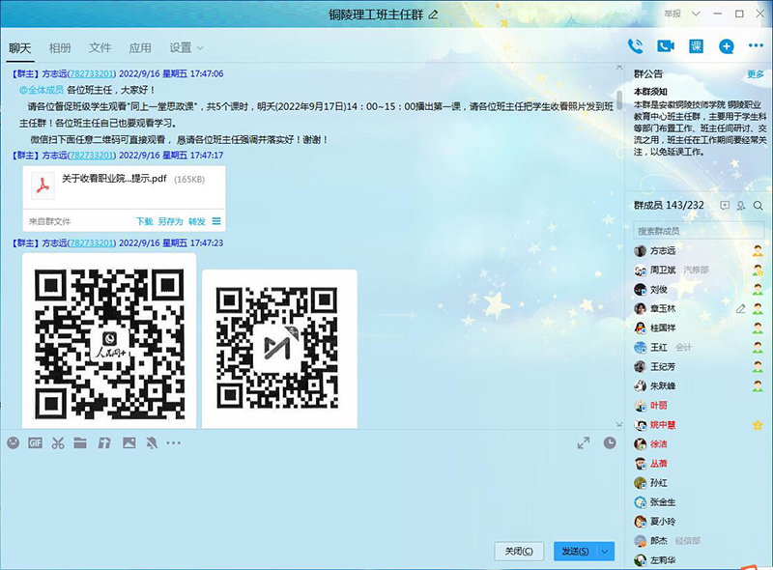
Task: Open the GIF sticker panel
Action: point(35,442)
